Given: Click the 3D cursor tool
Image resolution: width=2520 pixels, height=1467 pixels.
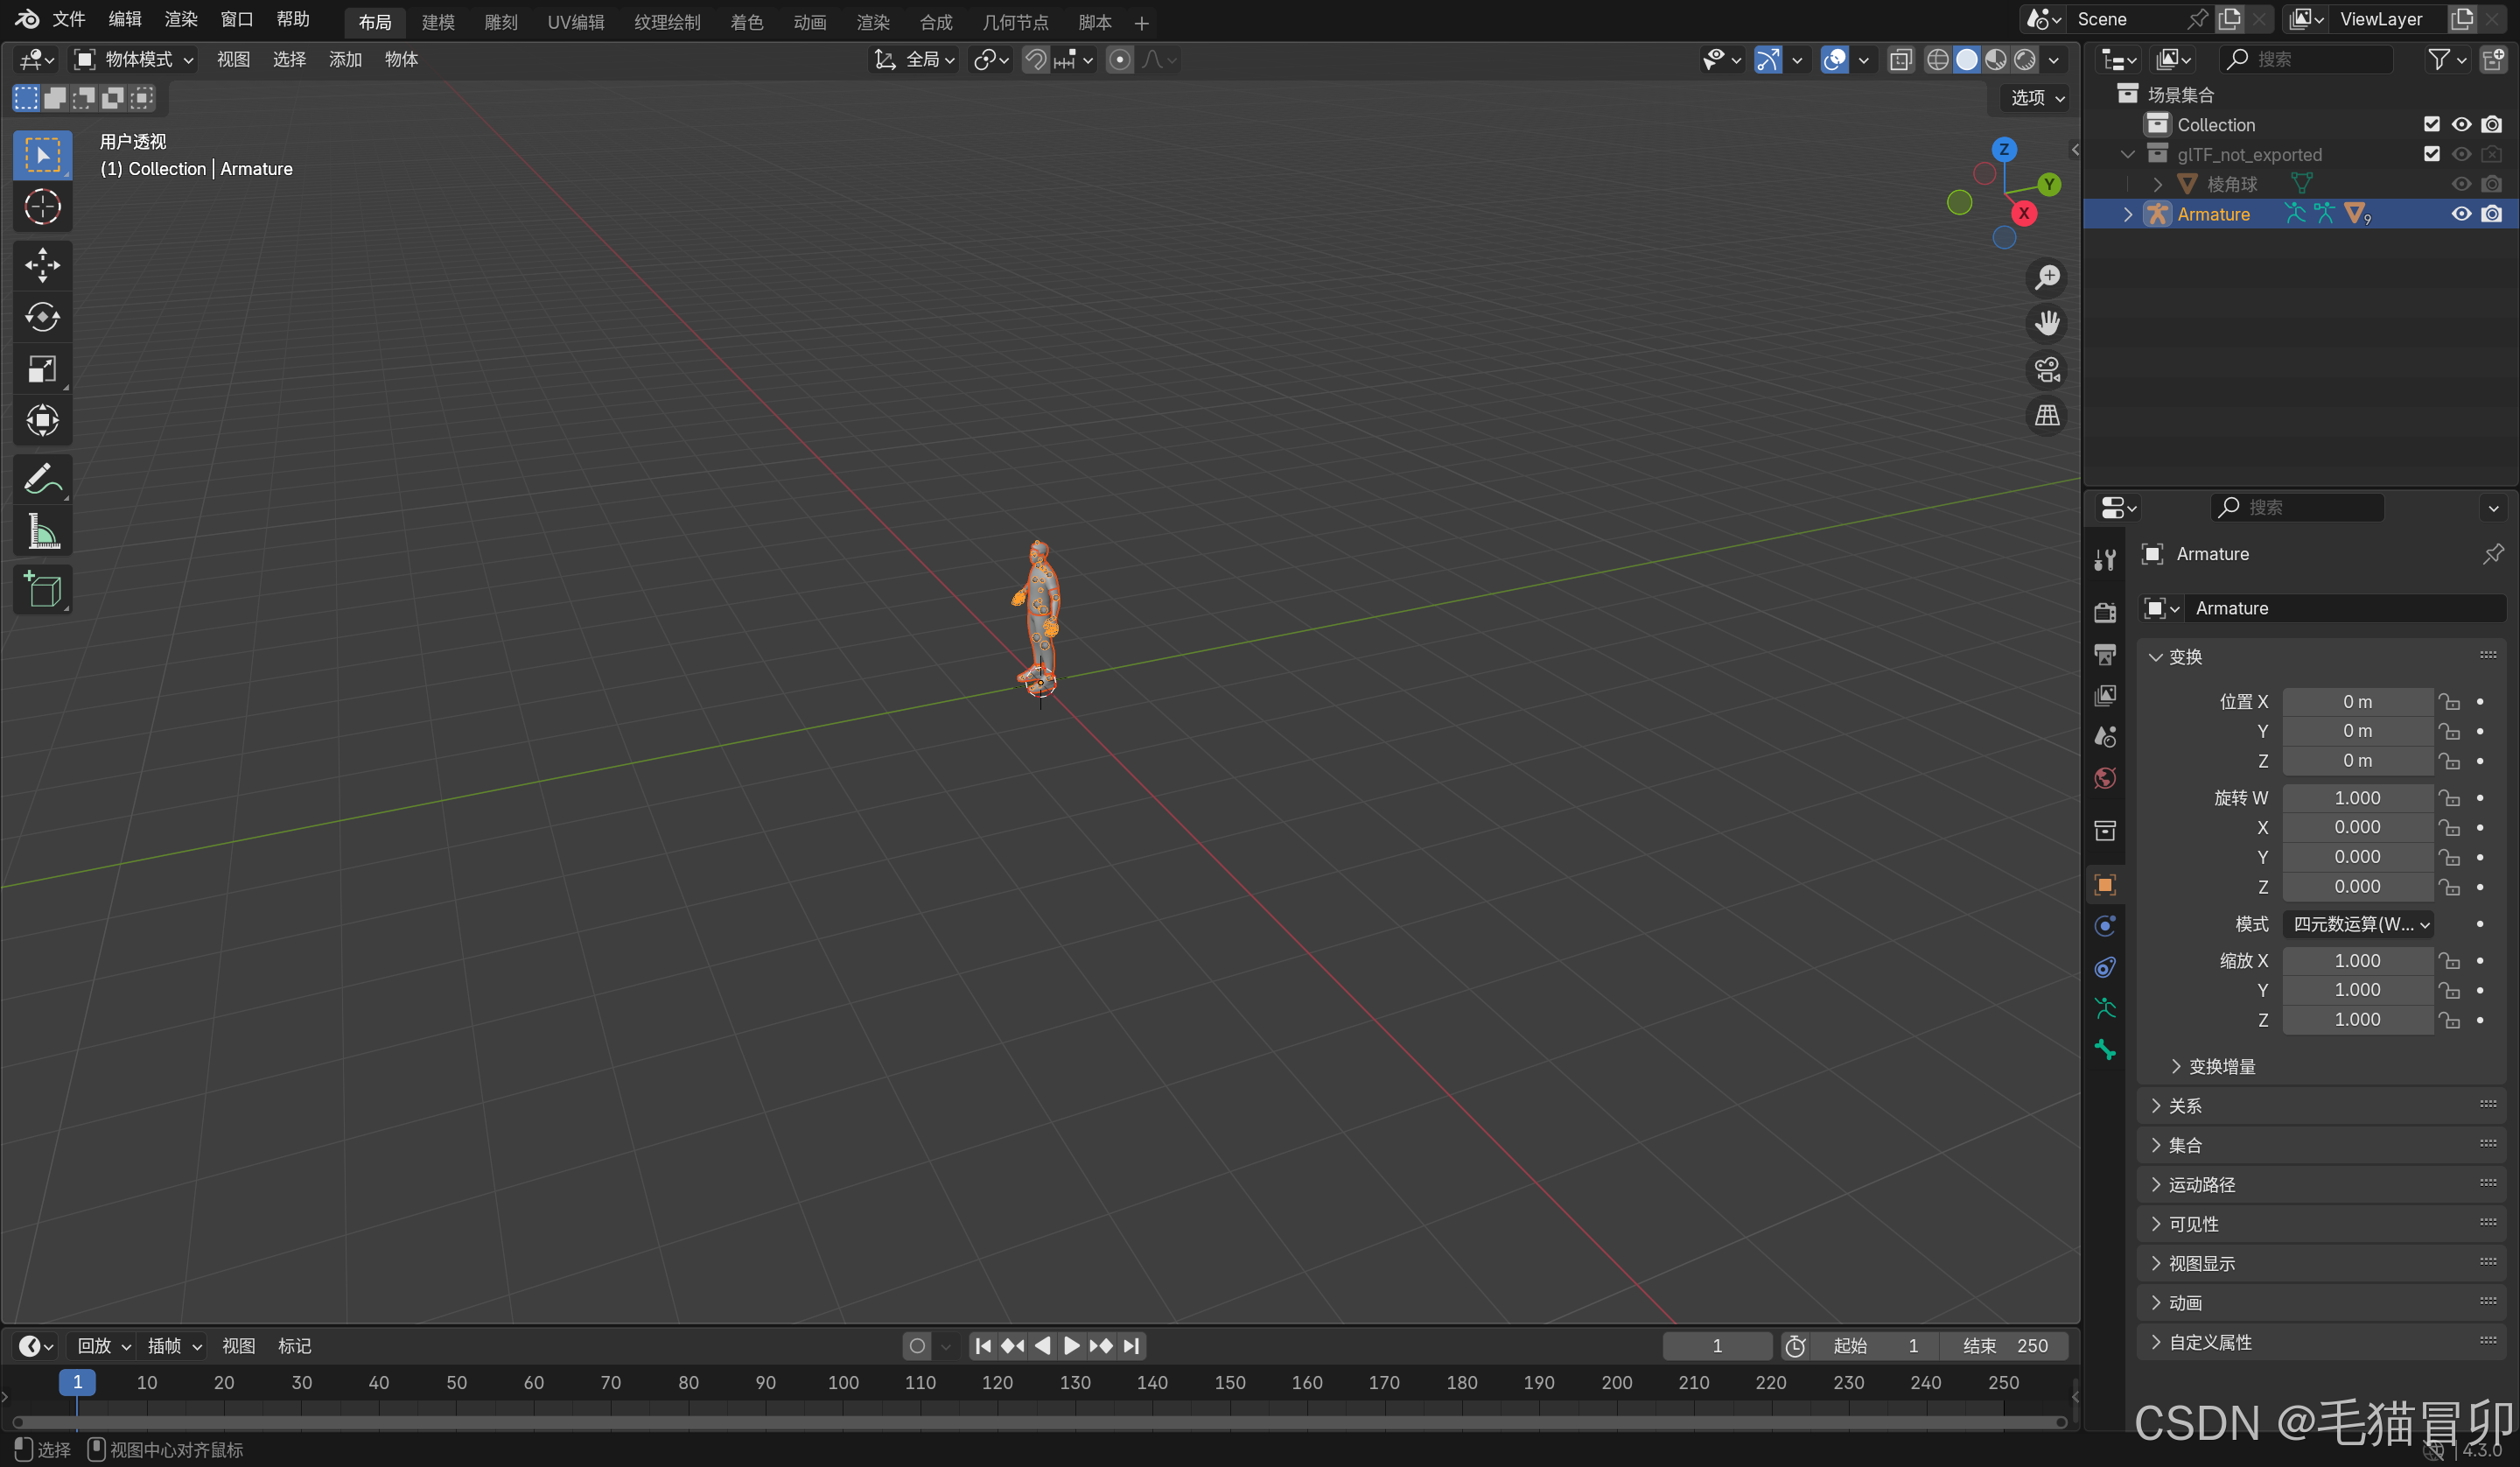Looking at the screenshot, I should [42, 207].
